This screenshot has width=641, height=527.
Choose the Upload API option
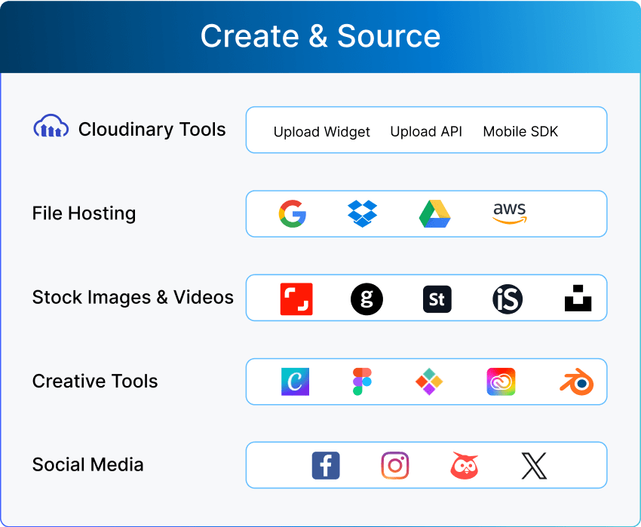coord(426,131)
